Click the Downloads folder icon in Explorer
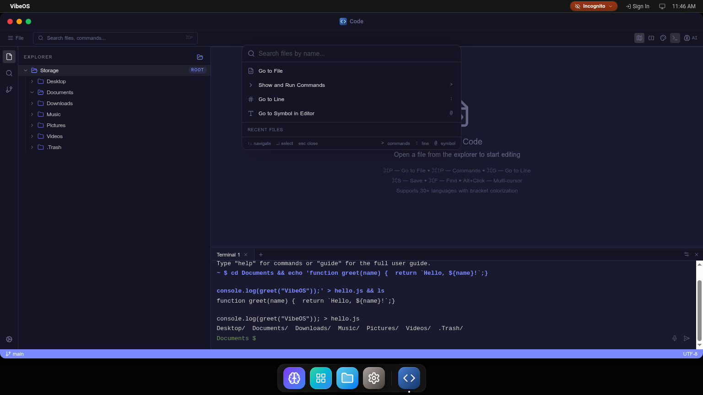This screenshot has width=703, height=395. pyautogui.click(x=41, y=103)
